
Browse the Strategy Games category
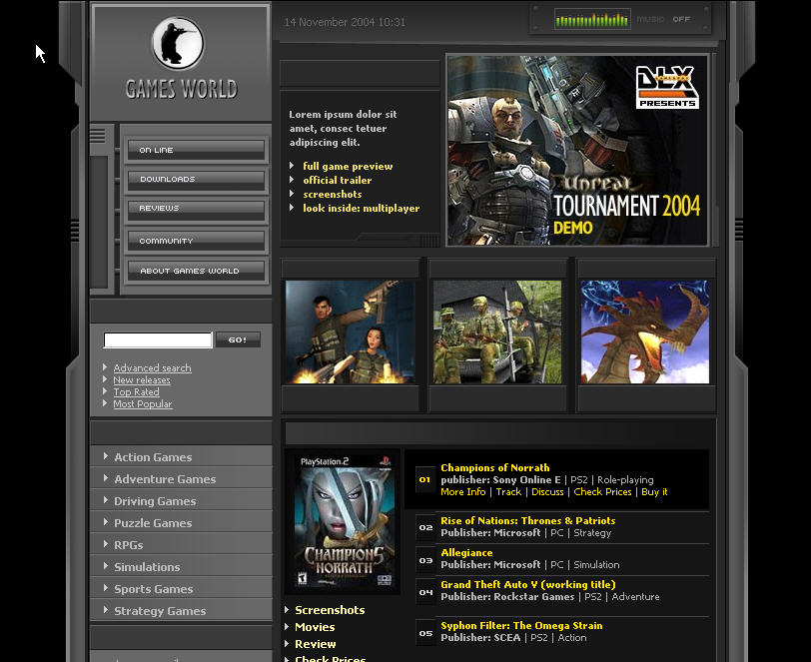point(160,611)
